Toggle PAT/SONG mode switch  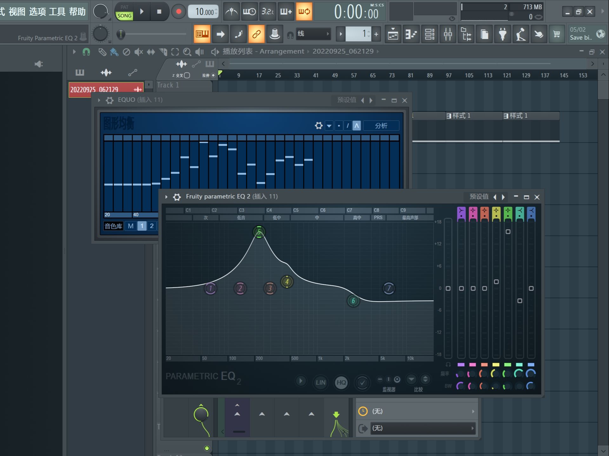tap(124, 12)
